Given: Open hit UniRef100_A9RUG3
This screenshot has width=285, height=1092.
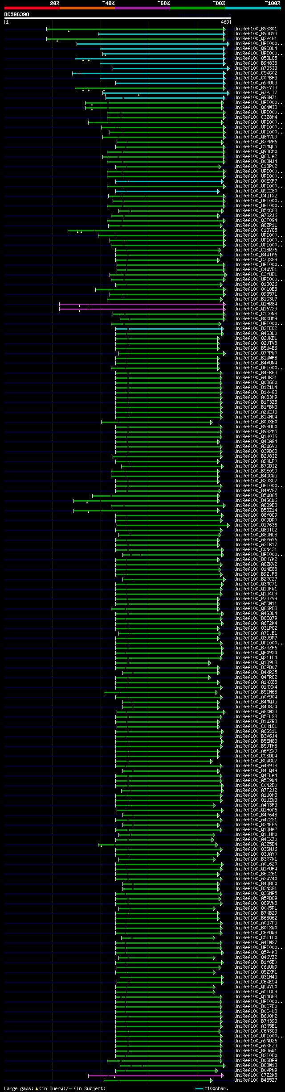Looking at the screenshot, I should pyautogui.click(x=256, y=83).
